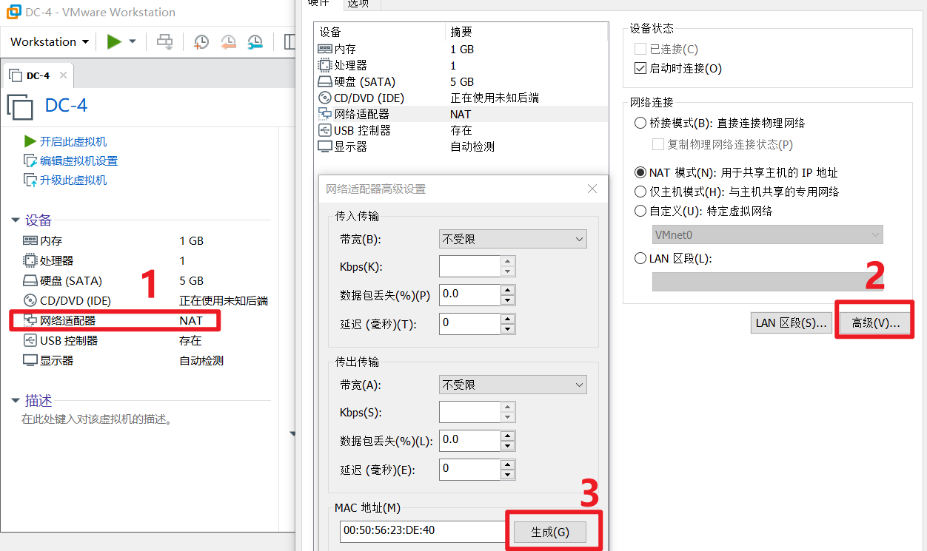Decrease incoming 延迟 (毫秒)(T) with down arrow

coord(507,328)
